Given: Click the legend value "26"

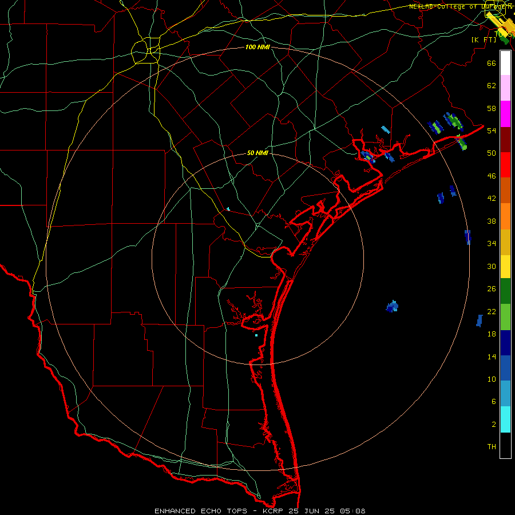Looking at the screenshot, I should pyautogui.click(x=492, y=289).
